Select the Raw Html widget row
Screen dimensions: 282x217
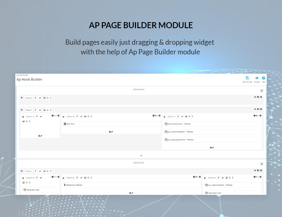pos(111,124)
